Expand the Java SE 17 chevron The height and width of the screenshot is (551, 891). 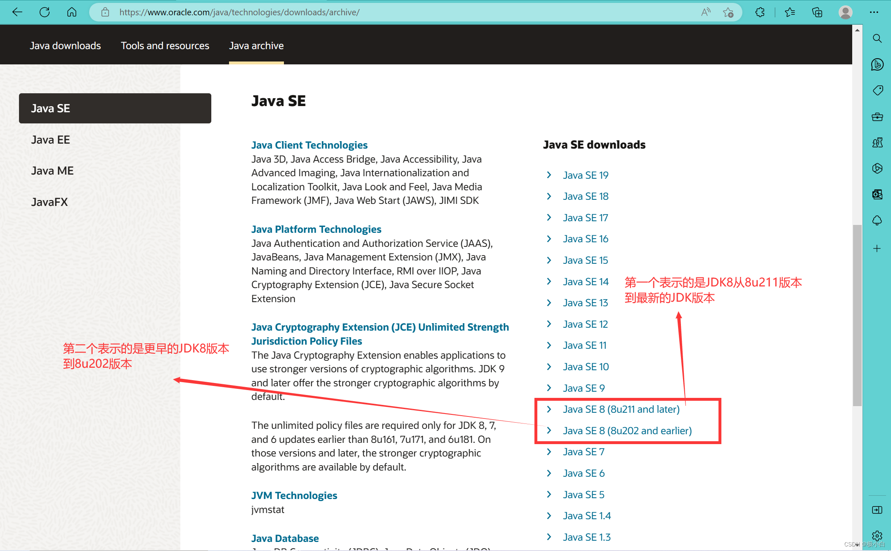(549, 218)
